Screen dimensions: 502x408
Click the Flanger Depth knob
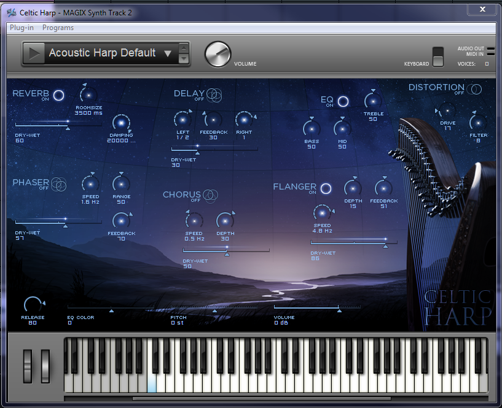(353, 188)
